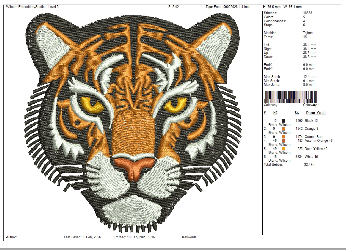Select the Orange 9 swatch in row 2
The width and height of the screenshot is (346, 250).
pyautogui.click(x=283, y=129)
